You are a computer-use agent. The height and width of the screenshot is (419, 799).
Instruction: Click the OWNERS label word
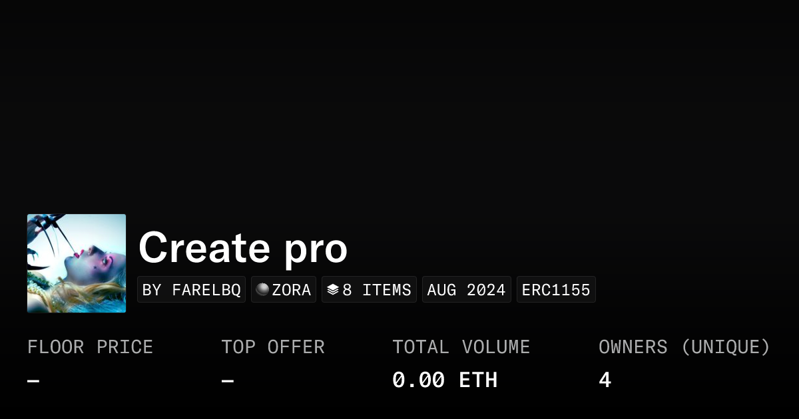(633, 347)
